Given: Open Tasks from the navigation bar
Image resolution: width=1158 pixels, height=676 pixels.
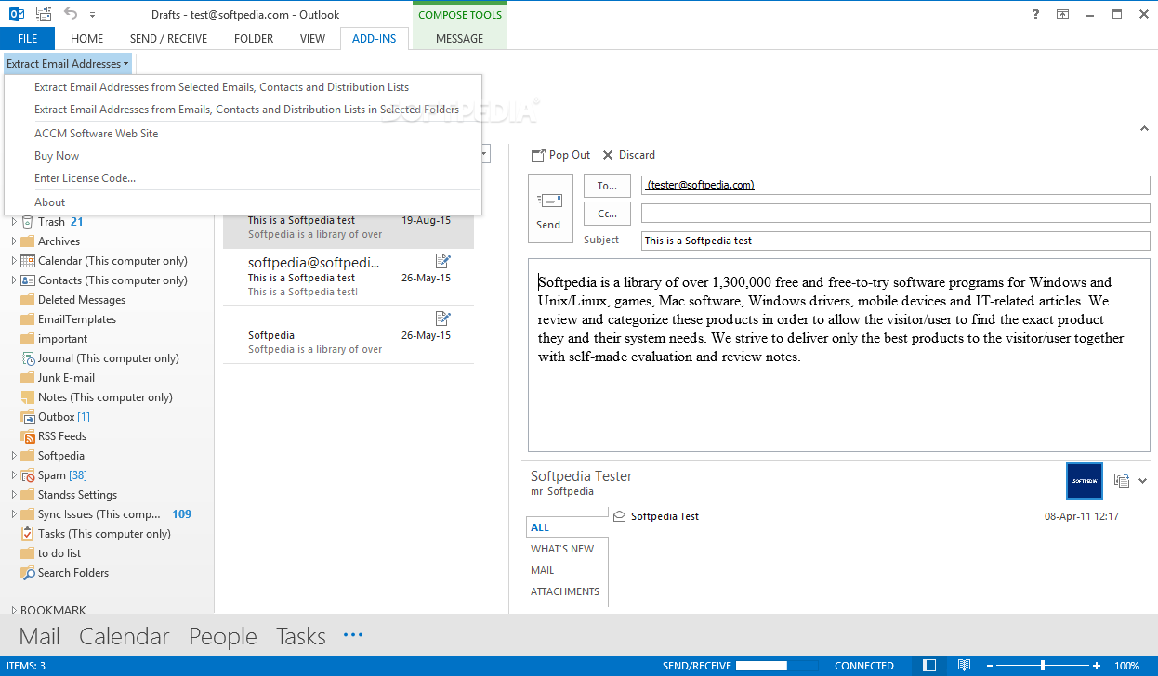Looking at the screenshot, I should [301, 637].
